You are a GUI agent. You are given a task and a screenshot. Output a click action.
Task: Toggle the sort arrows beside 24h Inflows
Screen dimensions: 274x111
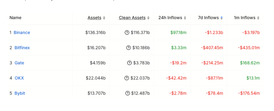185,18
